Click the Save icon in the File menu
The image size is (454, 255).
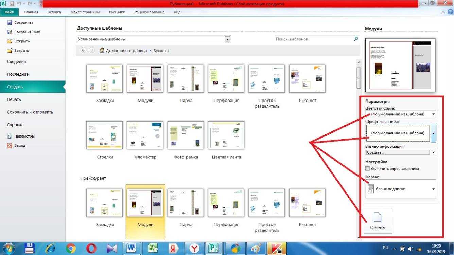pos(10,23)
